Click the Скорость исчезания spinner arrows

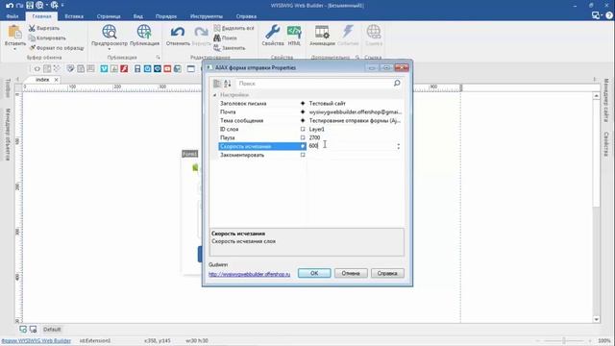(398, 146)
